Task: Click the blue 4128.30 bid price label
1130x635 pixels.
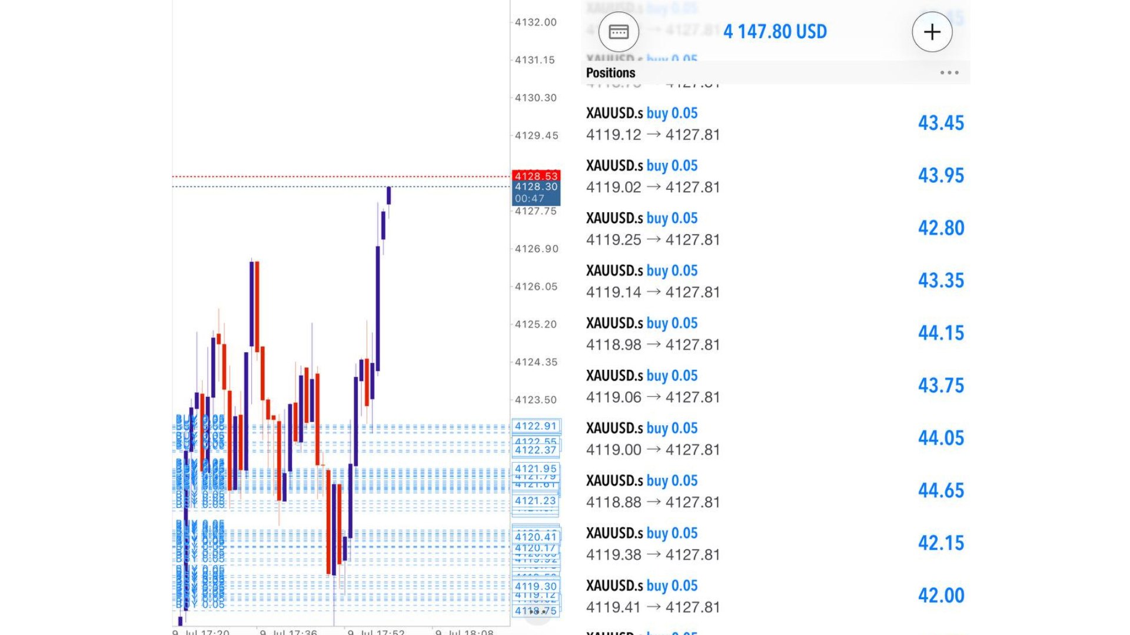Action: pyautogui.click(x=536, y=187)
